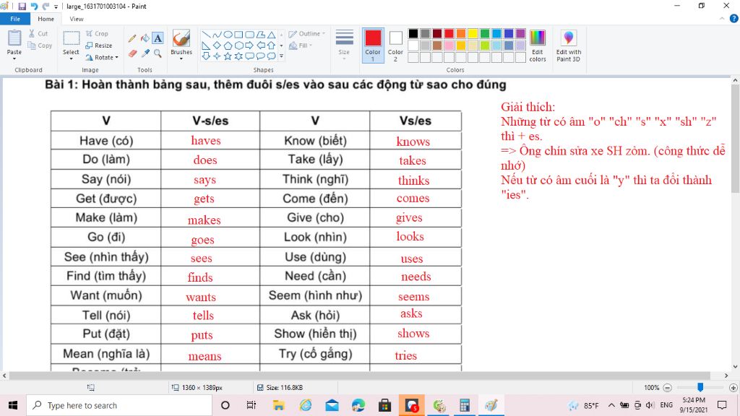The width and height of the screenshot is (740, 416).
Task: Choose the Hexagon shape
Action: [x=238, y=45]
